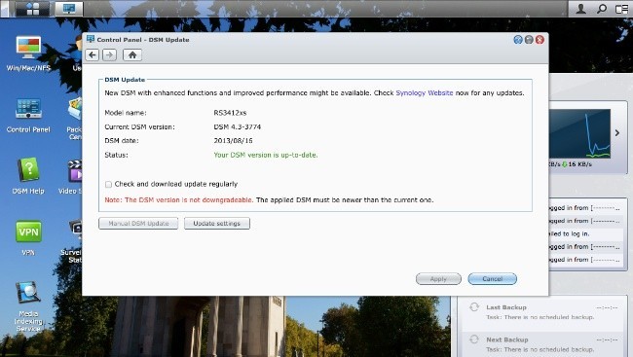Follow the Synology Website link
This screenshot has width=633, height=357.
pyautogui.click(x=425, y=92)
